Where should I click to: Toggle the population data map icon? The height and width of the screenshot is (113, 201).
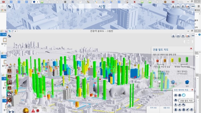(x=176, y=95)
